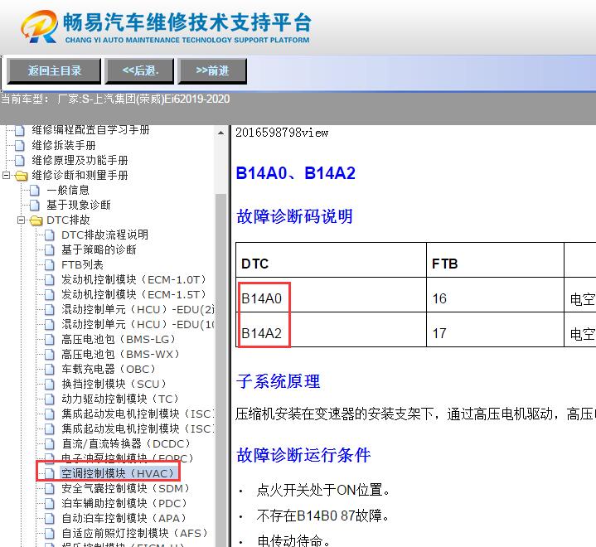Click the 故障诊断码说明 heading
Screen dimensions: 596x547
tap(294, 216)
